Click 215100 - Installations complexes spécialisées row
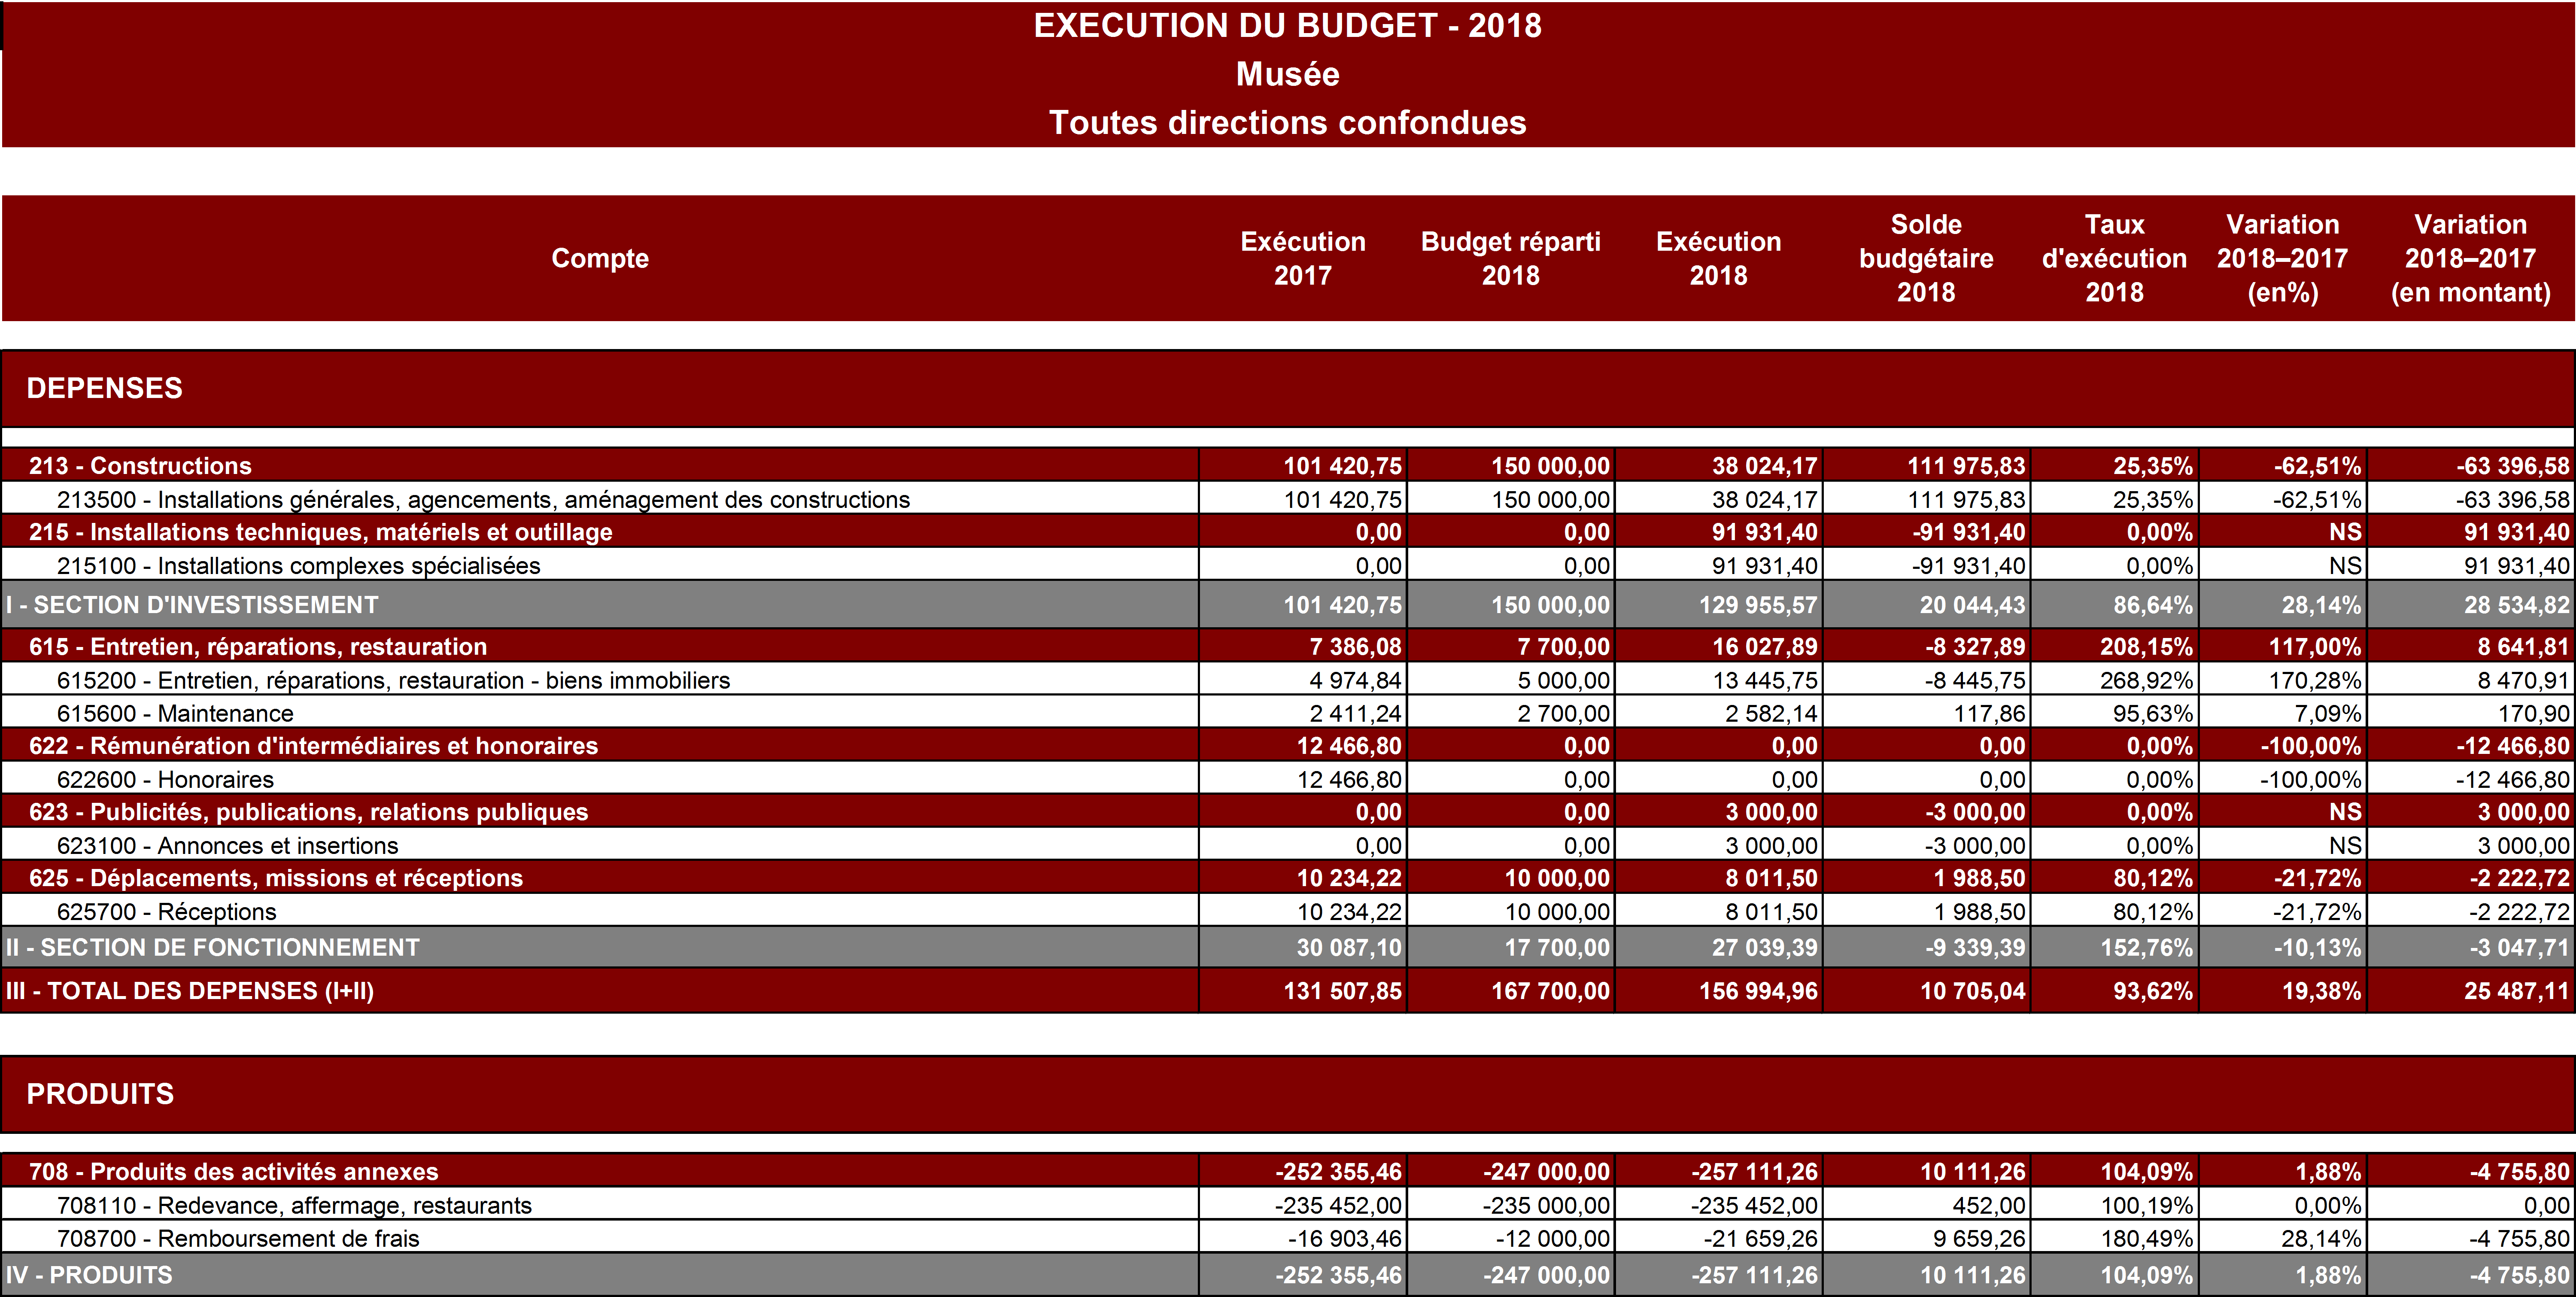The height and width of the screenshot is (1297, 2576). (298, 566)
